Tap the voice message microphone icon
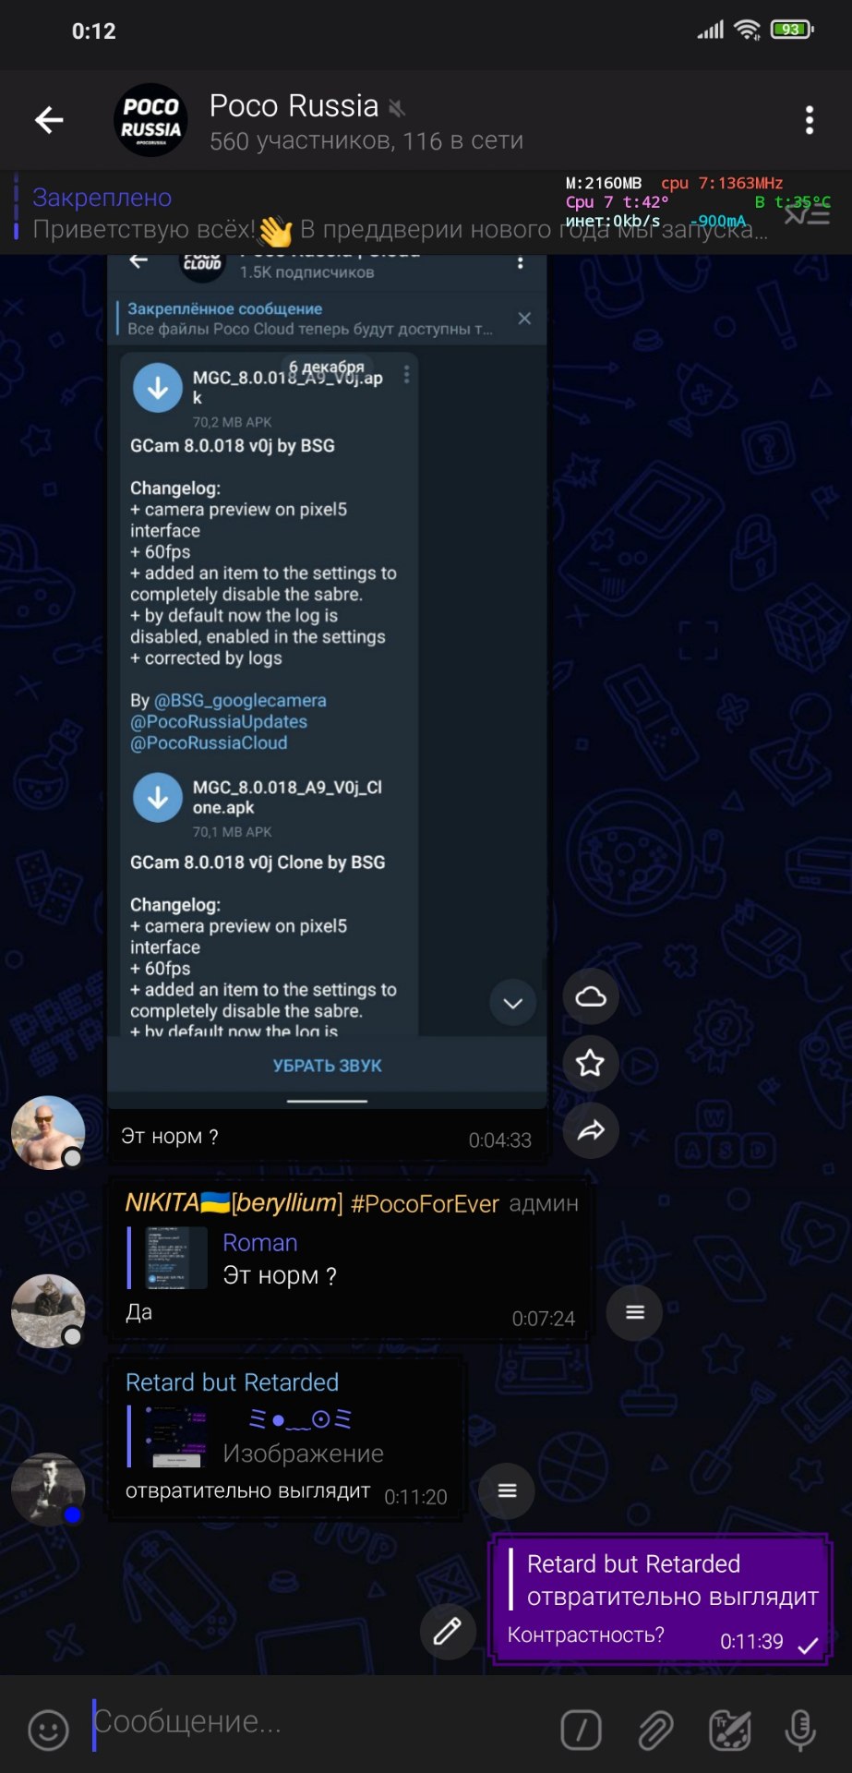This screenshot has width=852, height=1773. [800, 1730]
